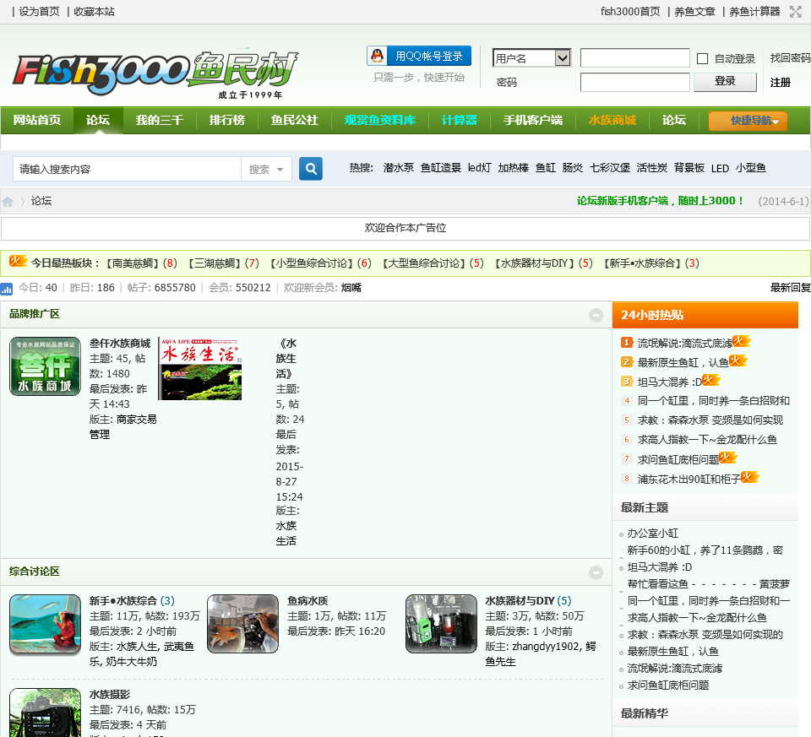Image resolution: width=811 pixels, height=737 pixels.
Task: Open 计算器 in the nav bar
Action: point(459,120)
